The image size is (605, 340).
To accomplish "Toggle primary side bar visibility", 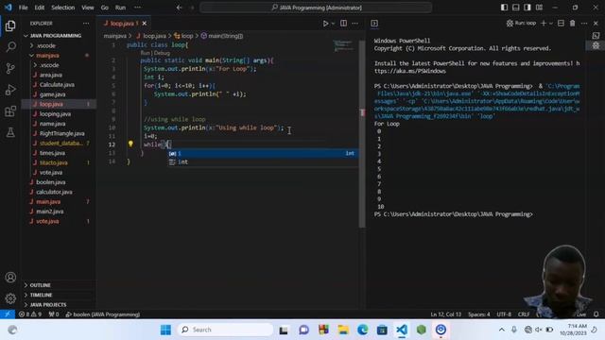I will (x=504, y=8).
